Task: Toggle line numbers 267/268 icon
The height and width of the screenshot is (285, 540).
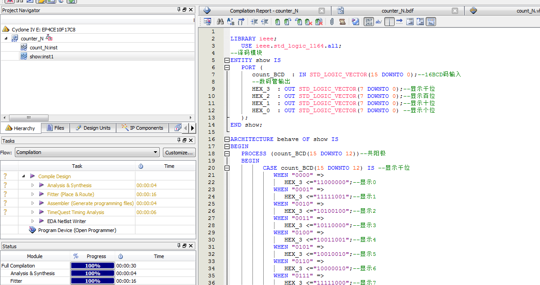Action: (x=369, y=21)
